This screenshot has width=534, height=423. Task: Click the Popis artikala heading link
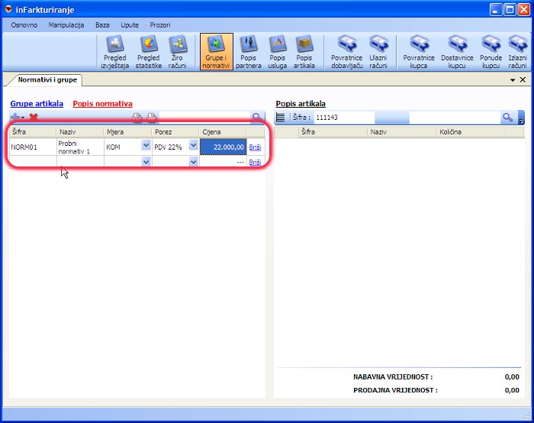point(301,104)
